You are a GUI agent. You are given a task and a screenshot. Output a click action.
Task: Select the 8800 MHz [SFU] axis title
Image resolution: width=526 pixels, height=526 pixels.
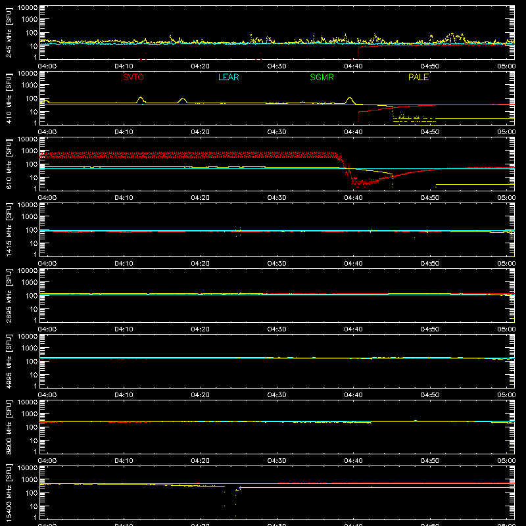click(9, 427)
